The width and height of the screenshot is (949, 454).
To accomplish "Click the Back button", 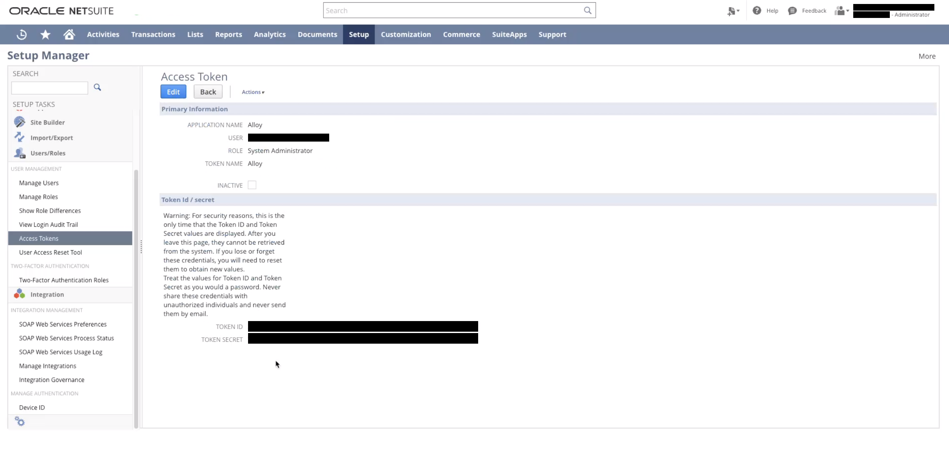I will coord(208,92).
